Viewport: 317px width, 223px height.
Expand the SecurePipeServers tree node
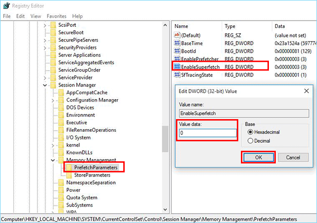[45, 41]
